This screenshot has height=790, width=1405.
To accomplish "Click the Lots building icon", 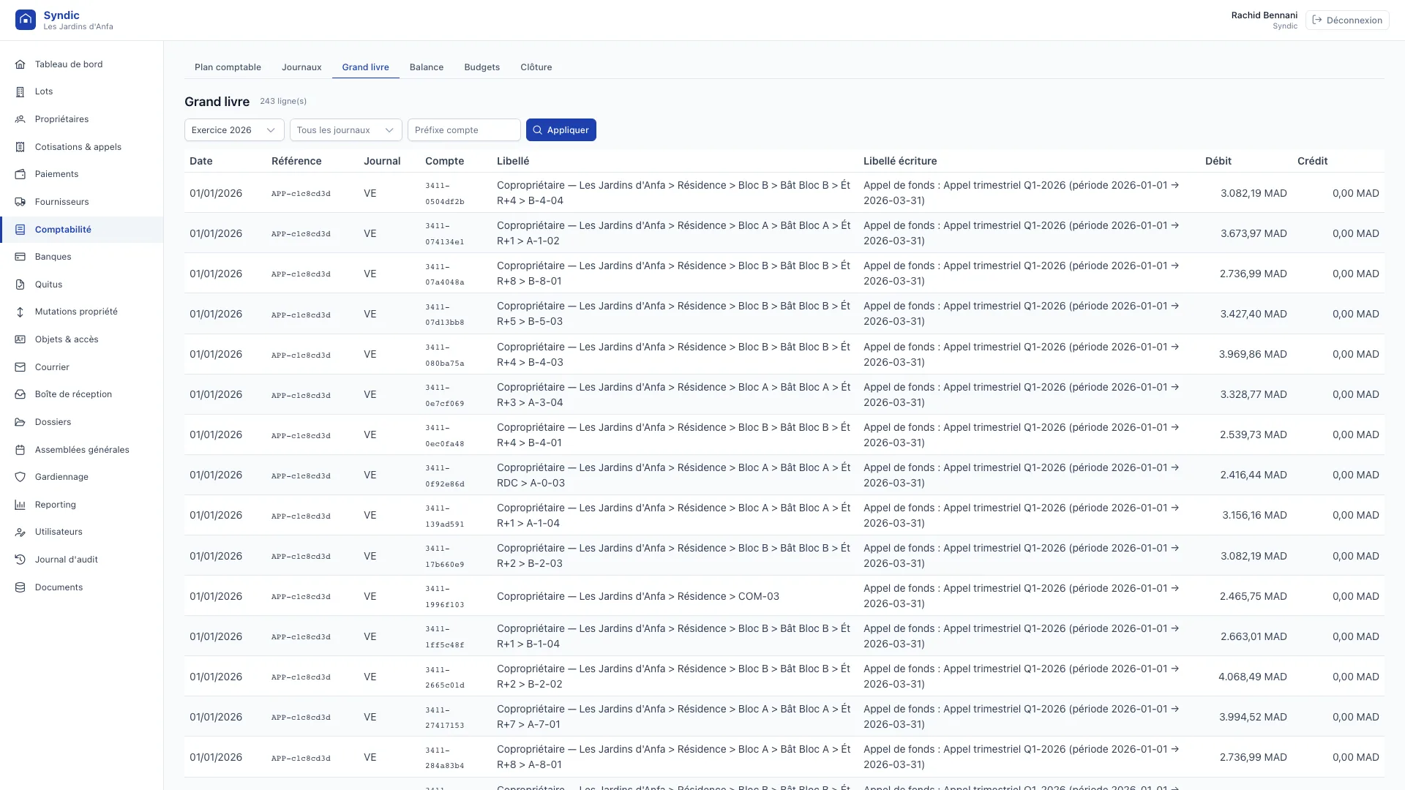I will coord(20,91).
